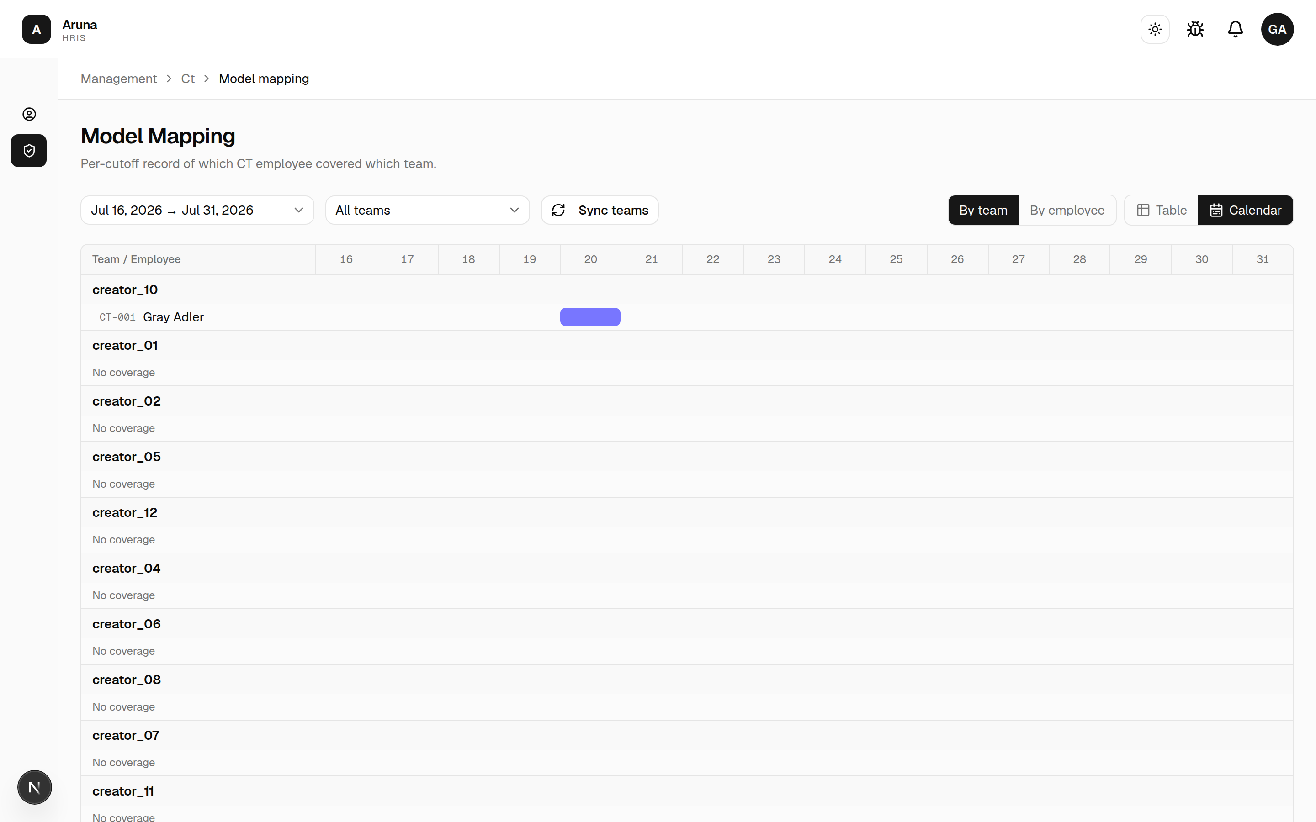Click the day 31 column header
This screenshot has width=1316, height=822.
coord(1263,259)
